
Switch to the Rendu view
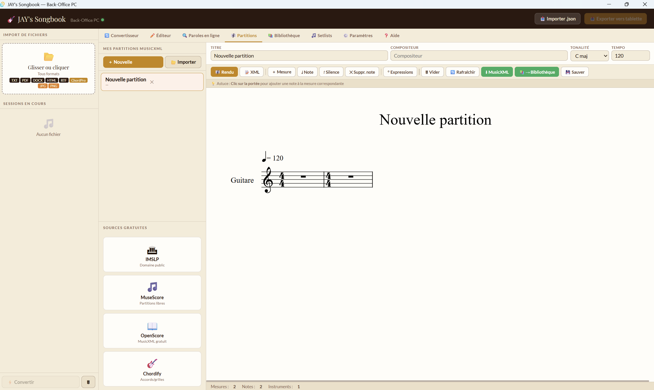click(x=224, y=72)
